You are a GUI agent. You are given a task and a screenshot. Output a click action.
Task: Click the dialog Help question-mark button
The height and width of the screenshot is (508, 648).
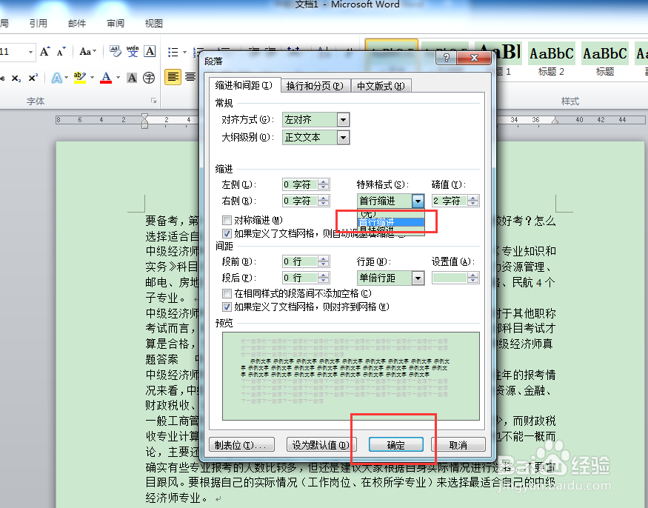click(446, 58)
